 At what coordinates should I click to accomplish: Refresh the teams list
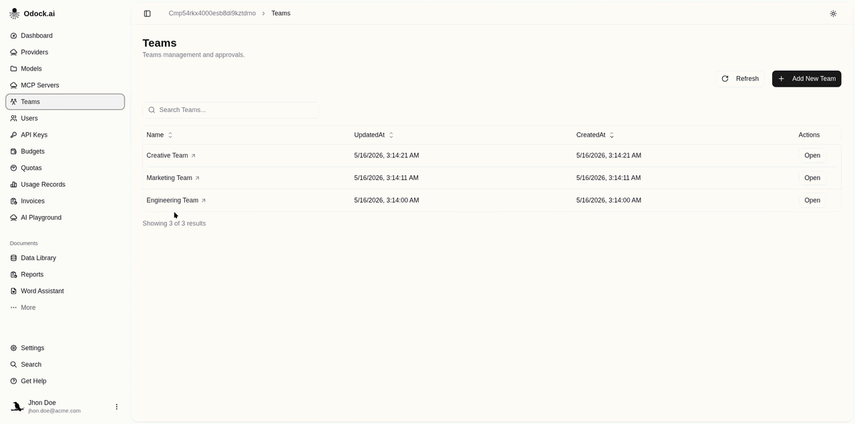click(x=740, y=79)
